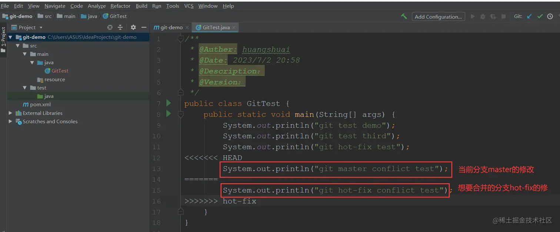Viewport: 560px width, 232px height.
Task: Open the Tools menu
Action: click(173, 6)
